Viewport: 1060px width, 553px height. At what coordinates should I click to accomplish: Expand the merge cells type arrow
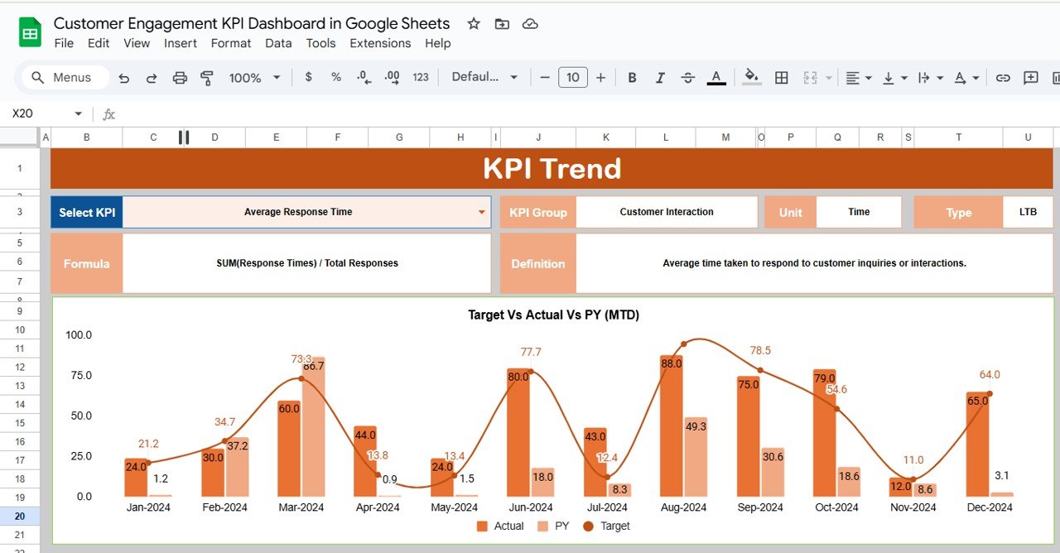click(828, 78)
